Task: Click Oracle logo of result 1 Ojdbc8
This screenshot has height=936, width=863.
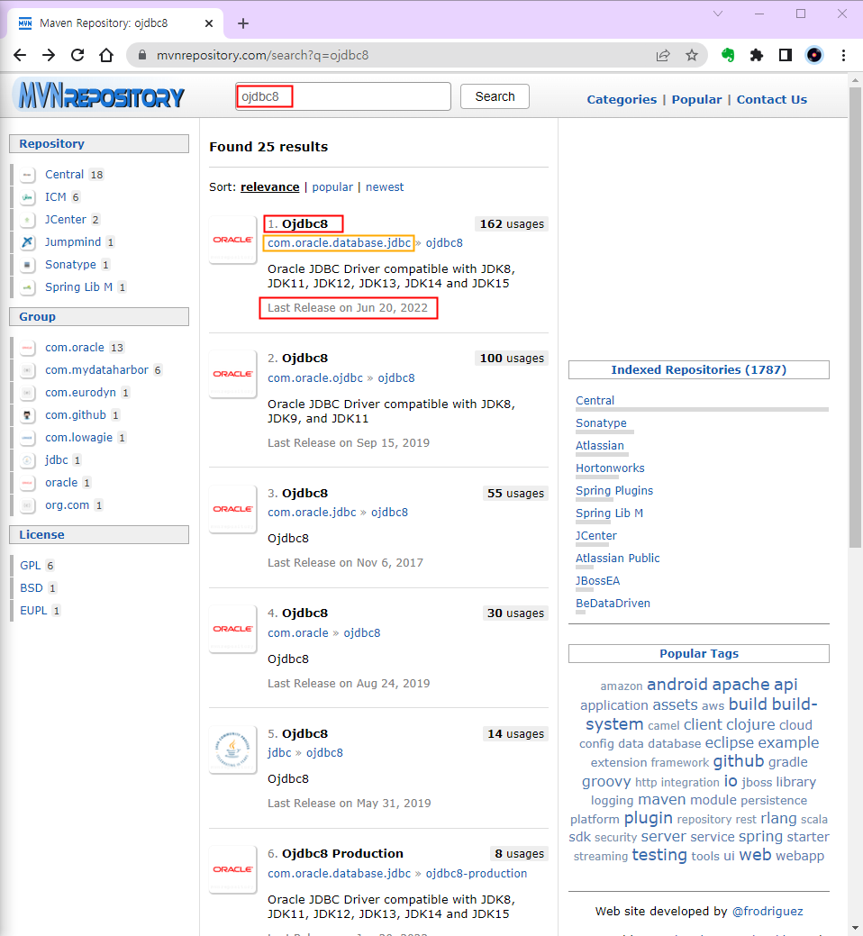Action: (232, 240)
